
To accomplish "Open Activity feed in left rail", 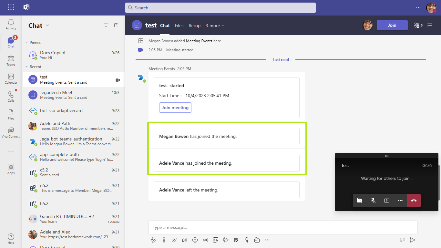I will coord(11,25).
